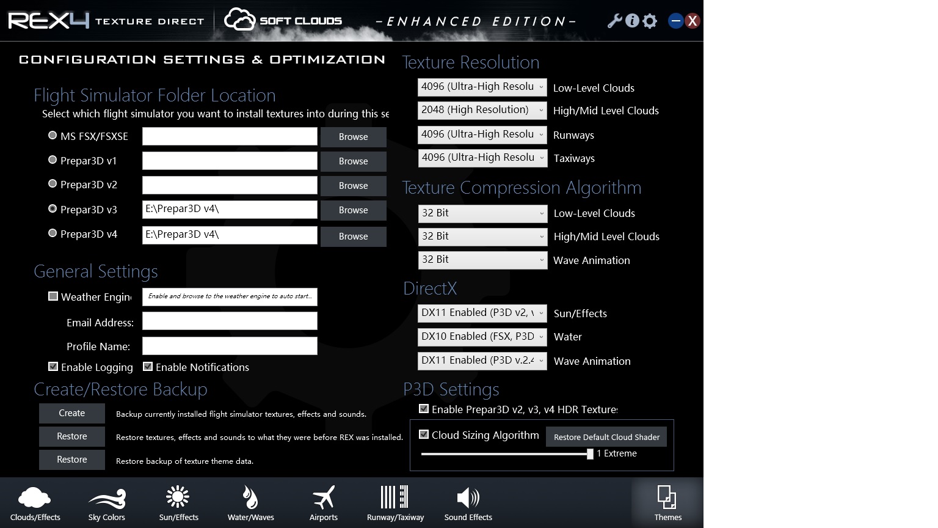Toggle the Enable Notifications checkbox

pyautogui.click(x=148, y=367)
